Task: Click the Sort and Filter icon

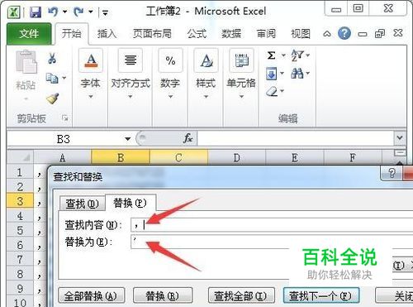Action: 297,55
